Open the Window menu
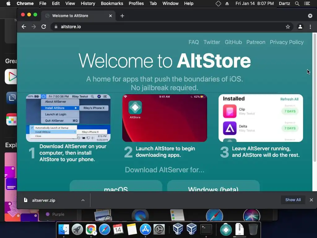 [x=171, y=3]
